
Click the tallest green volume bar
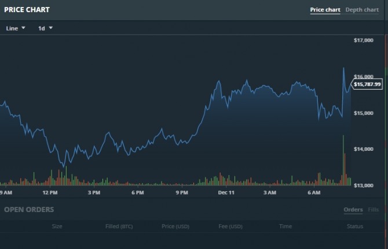pyautogui.click(x=343, y=161)
